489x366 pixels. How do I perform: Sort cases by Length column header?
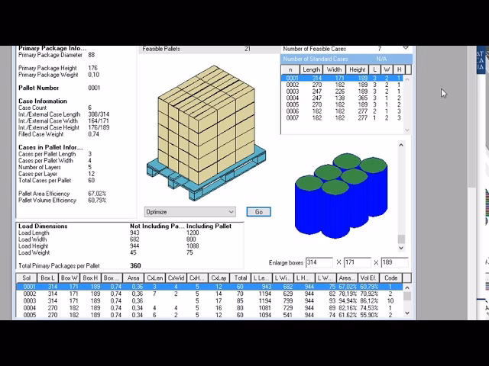coord(312,69)
